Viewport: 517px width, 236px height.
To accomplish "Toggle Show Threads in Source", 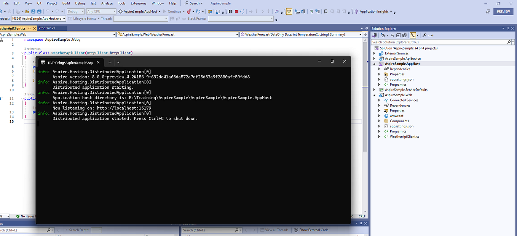I will (x=276, y=11).
